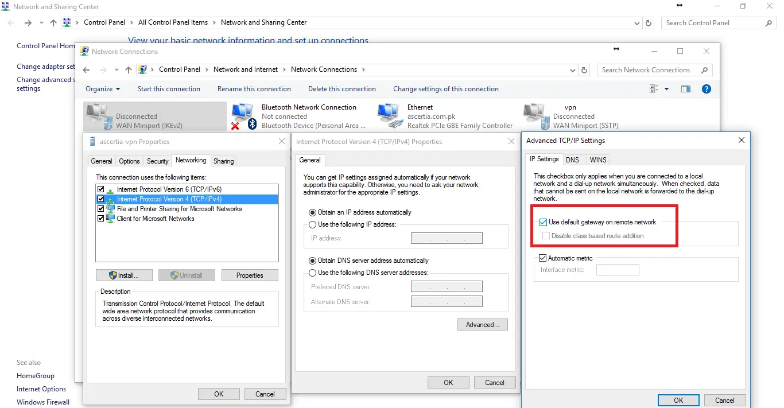Click the Back arrow in Network Connections window
784x408 pixels.
click(x=86, y=70)
